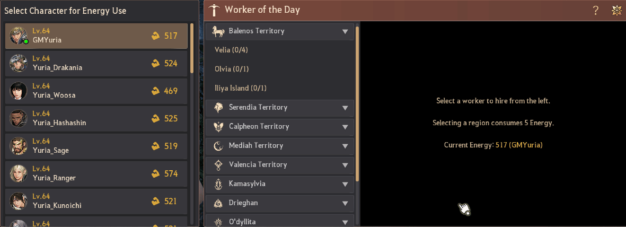Collapse the Balenos Territory arrow
The width and height of the screenshot is (626, 227).
[345, 32]
